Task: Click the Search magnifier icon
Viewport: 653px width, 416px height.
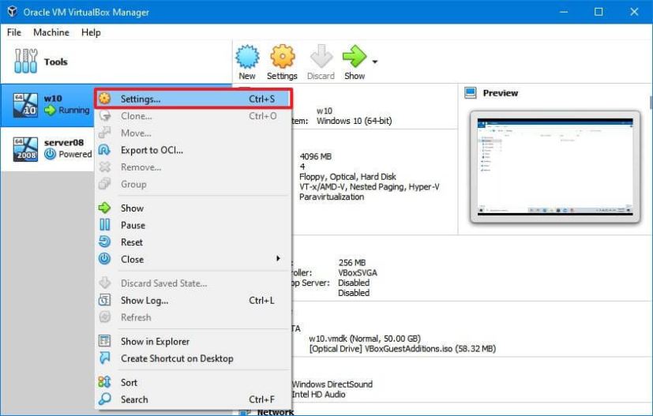Action: [x=104, y=399]
